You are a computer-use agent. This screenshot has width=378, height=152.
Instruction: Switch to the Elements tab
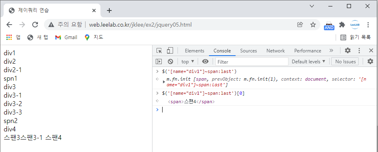tap(194, 51)
